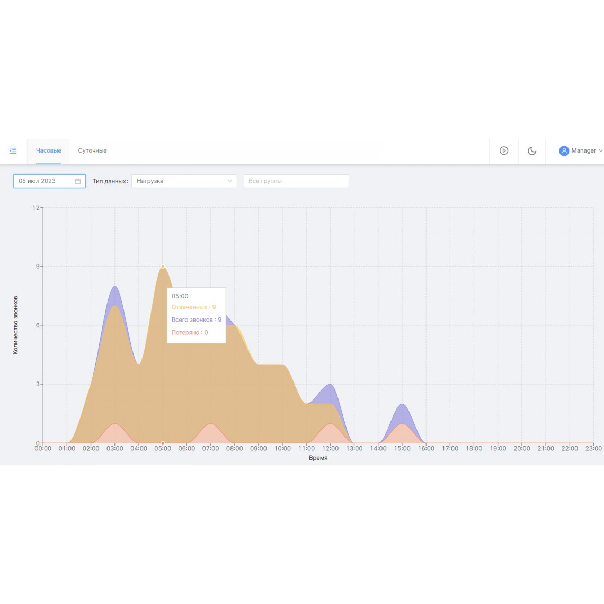Click the 00:00 x-axis label
The image size is (604, 604).
pyautogui.click(x=43, y=448)
